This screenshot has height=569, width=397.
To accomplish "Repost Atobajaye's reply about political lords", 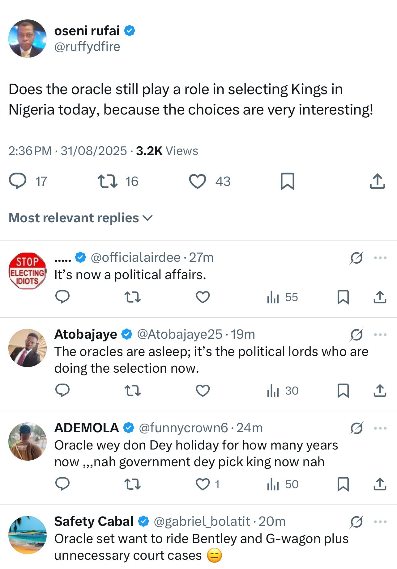I will (x=133, y=391).
